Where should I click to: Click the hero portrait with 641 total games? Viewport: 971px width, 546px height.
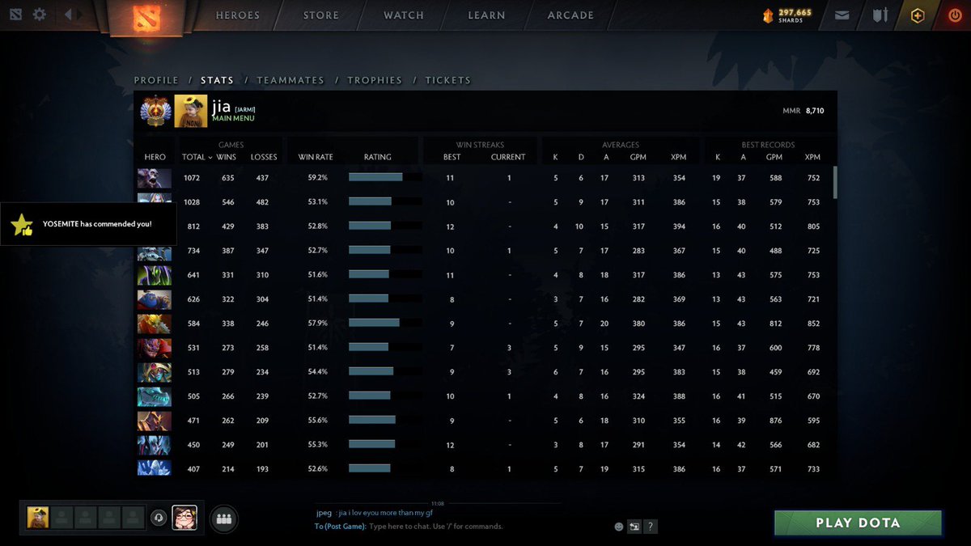154,275
